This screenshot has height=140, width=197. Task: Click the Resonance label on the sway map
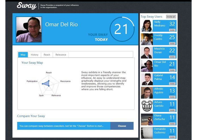pyautogui.click(x=65, y=81)
